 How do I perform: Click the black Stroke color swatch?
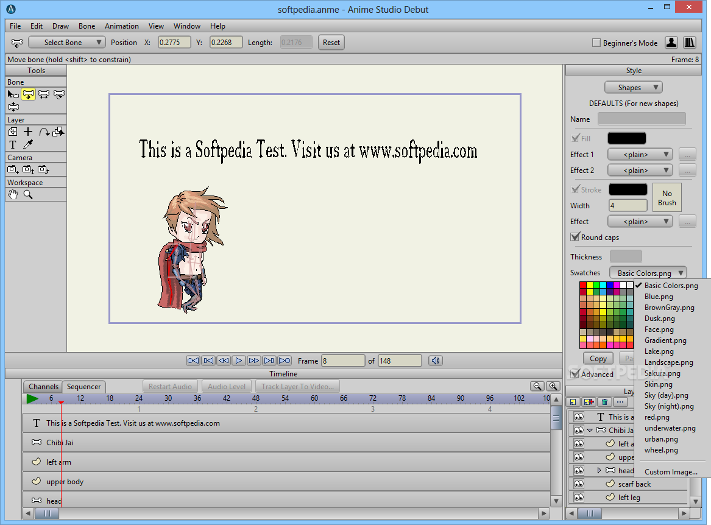628,189
